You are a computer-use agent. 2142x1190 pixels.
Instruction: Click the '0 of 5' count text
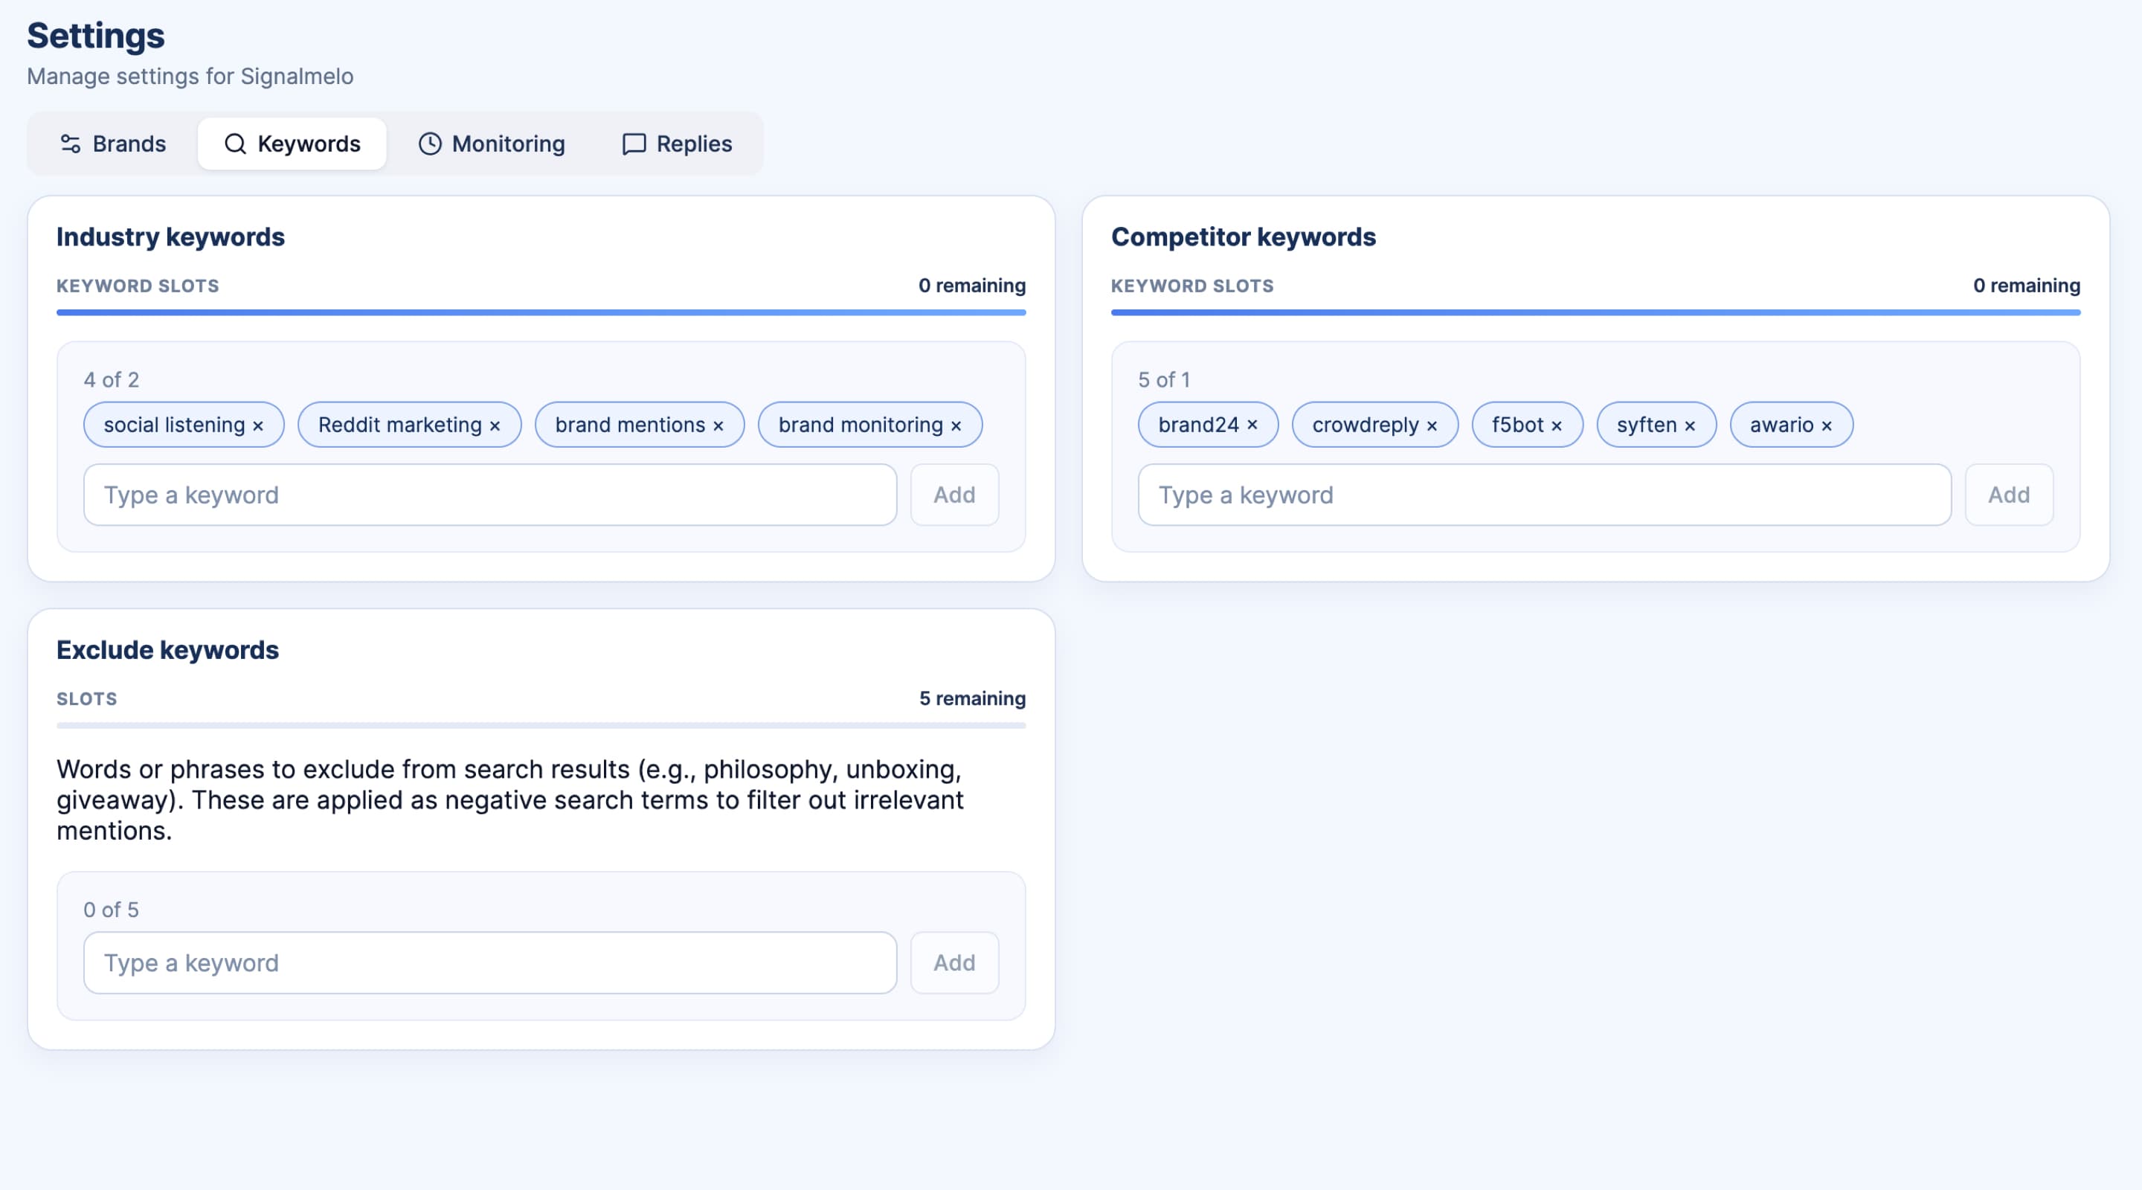click(x=112, y=910)
